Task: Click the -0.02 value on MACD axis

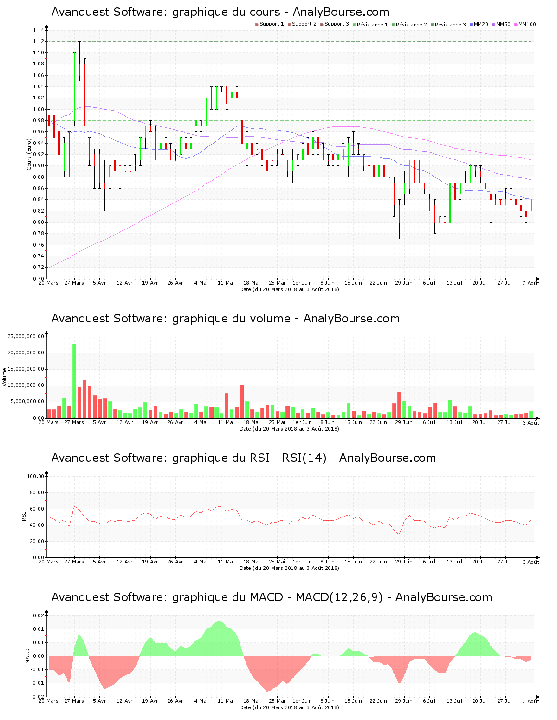Action: 37,697
